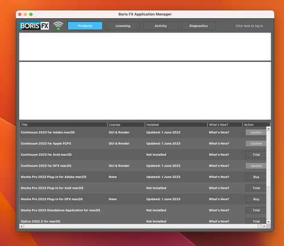
Task: Update Continuum 2023 for Adobe macOS
Action: tap(256, 132)
